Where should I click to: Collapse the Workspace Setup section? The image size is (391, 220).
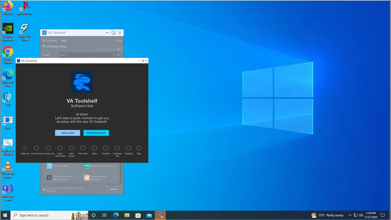click(44, 46)
